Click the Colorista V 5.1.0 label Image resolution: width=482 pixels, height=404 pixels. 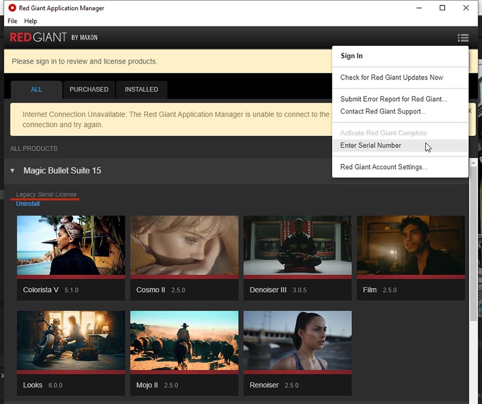(51, 290)
